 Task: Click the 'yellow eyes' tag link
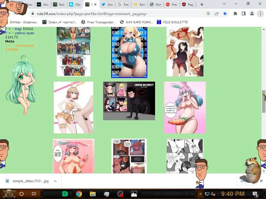(x=24, y=33)
